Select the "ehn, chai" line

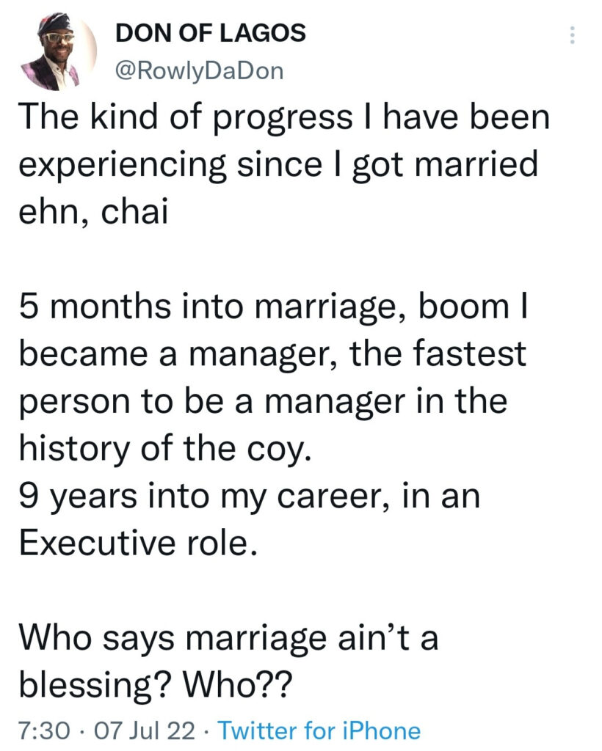coord(93,211)
